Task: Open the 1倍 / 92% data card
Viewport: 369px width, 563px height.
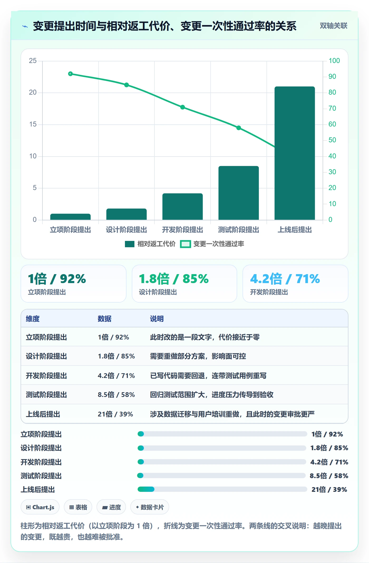Action: (x=74, y=284)
